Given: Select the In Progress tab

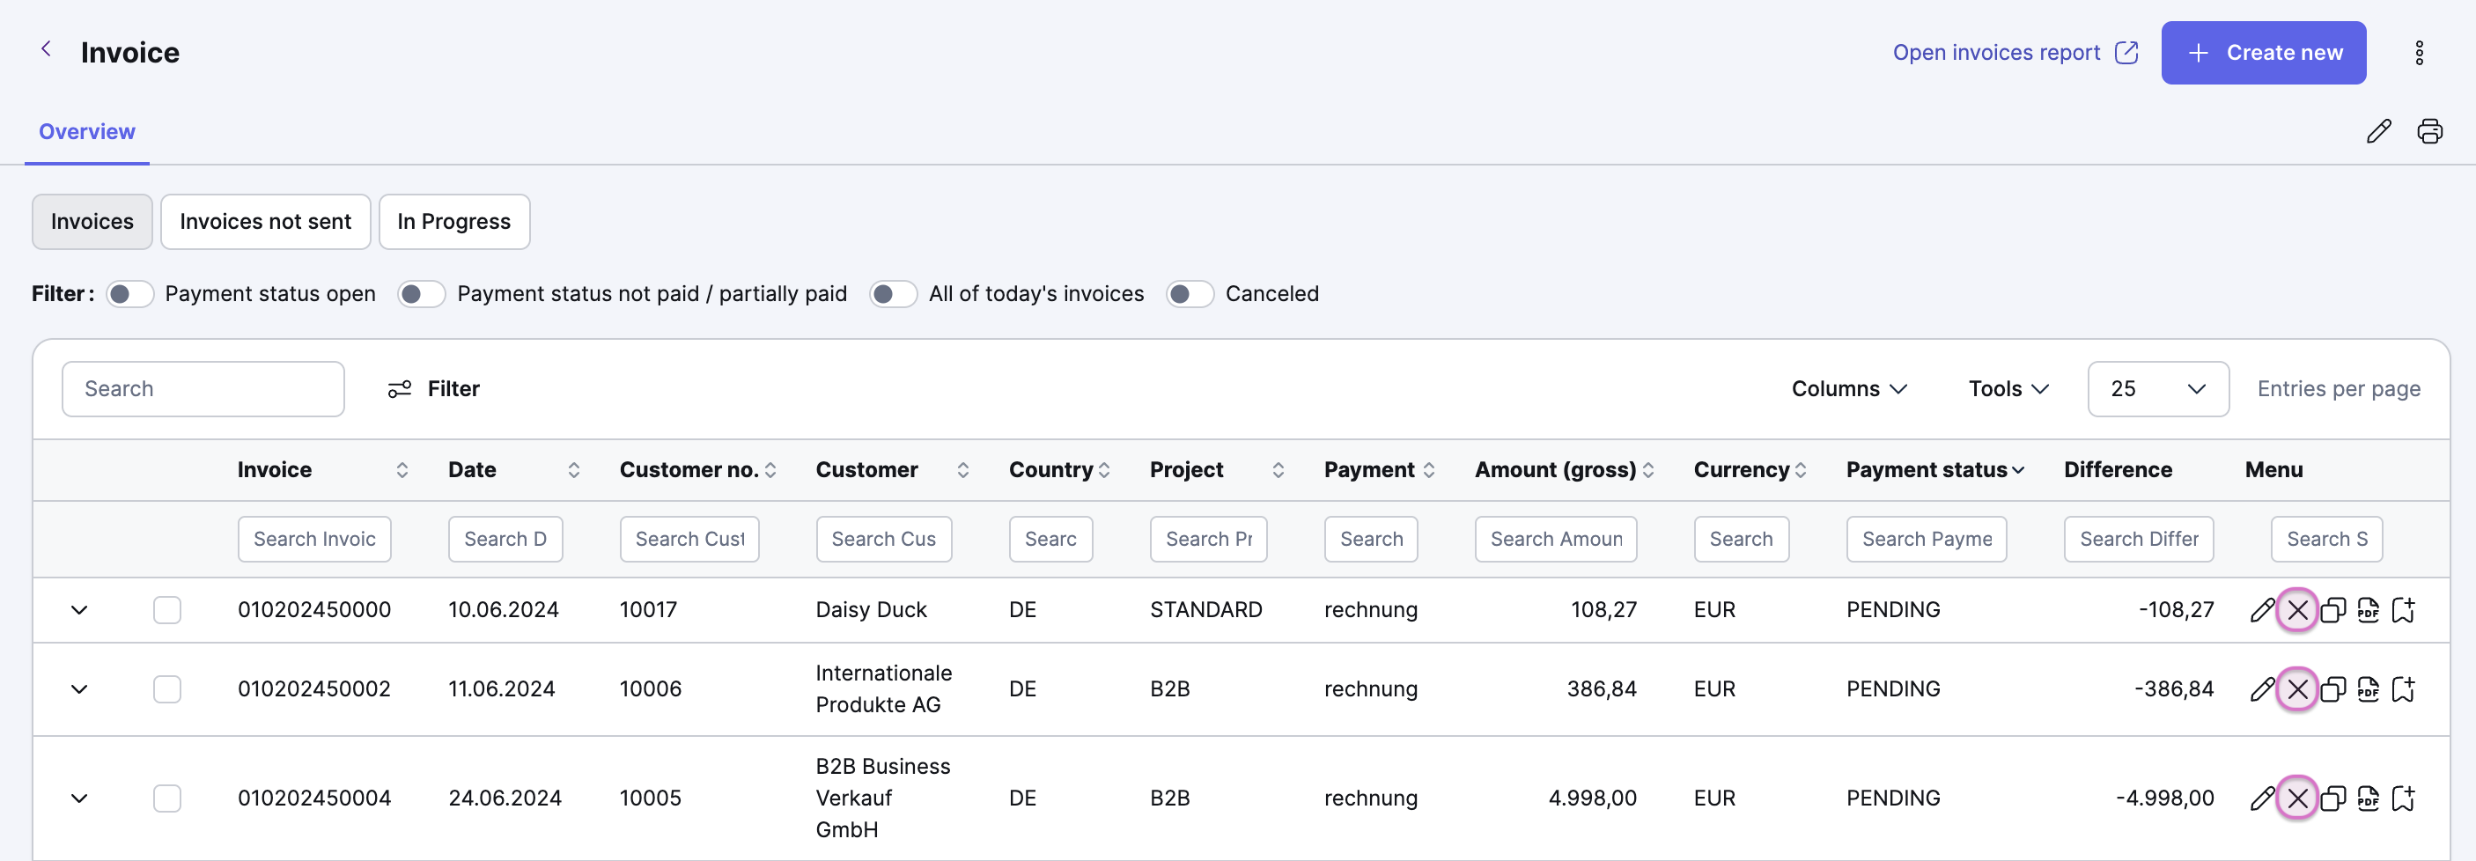Looking at the screenshot, I should pyautogui.click(x=453, y=222).
